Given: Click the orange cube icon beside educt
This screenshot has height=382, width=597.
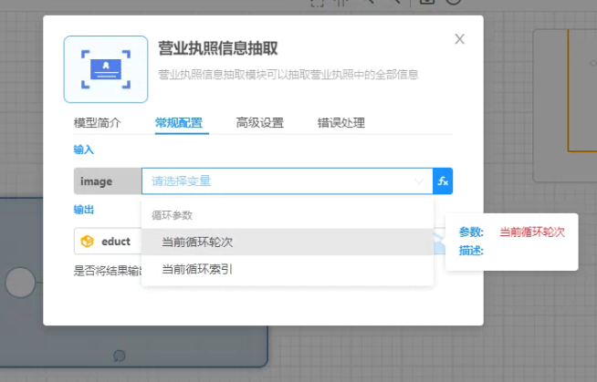Looking at the screenshot, I should [x=88, y=241].
